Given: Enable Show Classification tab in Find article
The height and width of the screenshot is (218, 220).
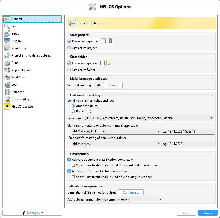Looking at the screenshot, I should 73,177.
